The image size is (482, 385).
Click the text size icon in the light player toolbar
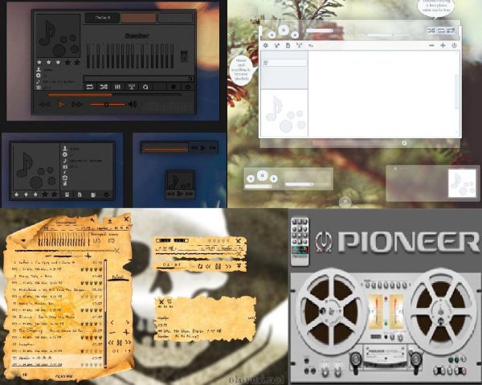pos(311,46)
